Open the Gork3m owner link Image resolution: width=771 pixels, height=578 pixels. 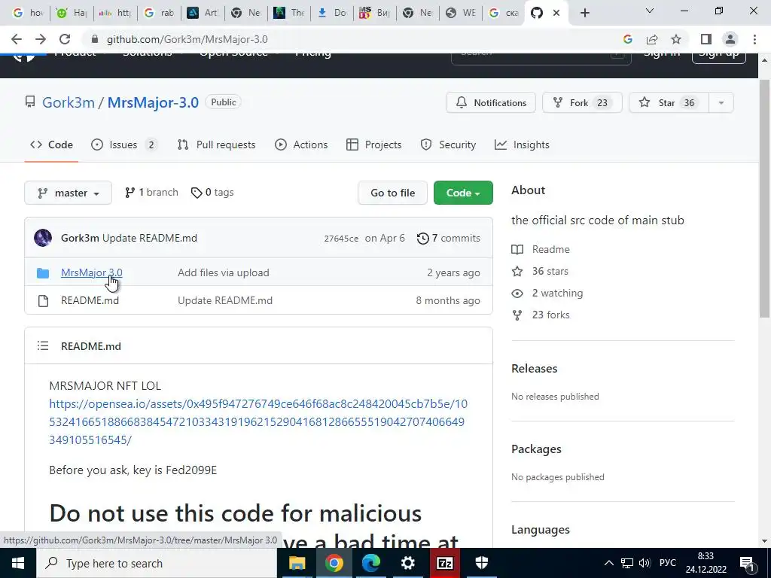click(x=69, y=102)
